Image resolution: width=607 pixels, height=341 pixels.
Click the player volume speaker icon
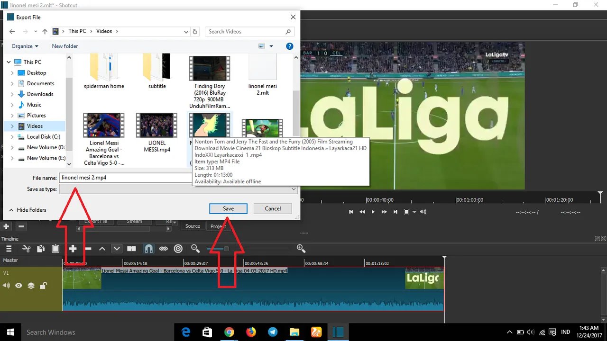pyautogui.click(x=423, y=212)
